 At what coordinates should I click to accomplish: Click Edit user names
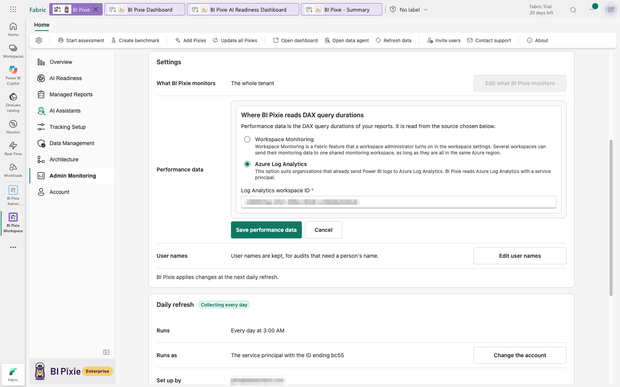pyautogui.click(x=520, y=256)
